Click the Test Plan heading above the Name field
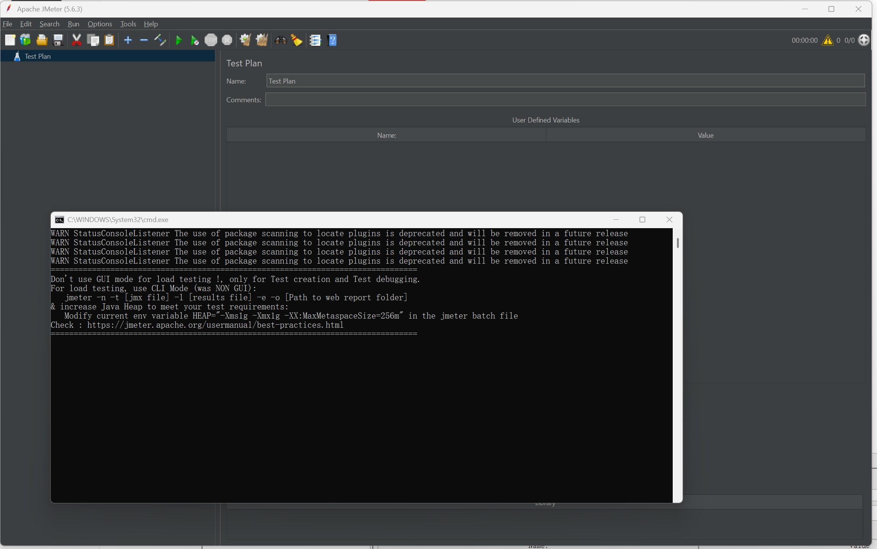Image resolution: width=877 pixels, height=549 pixels. click(x=244, y=63)
